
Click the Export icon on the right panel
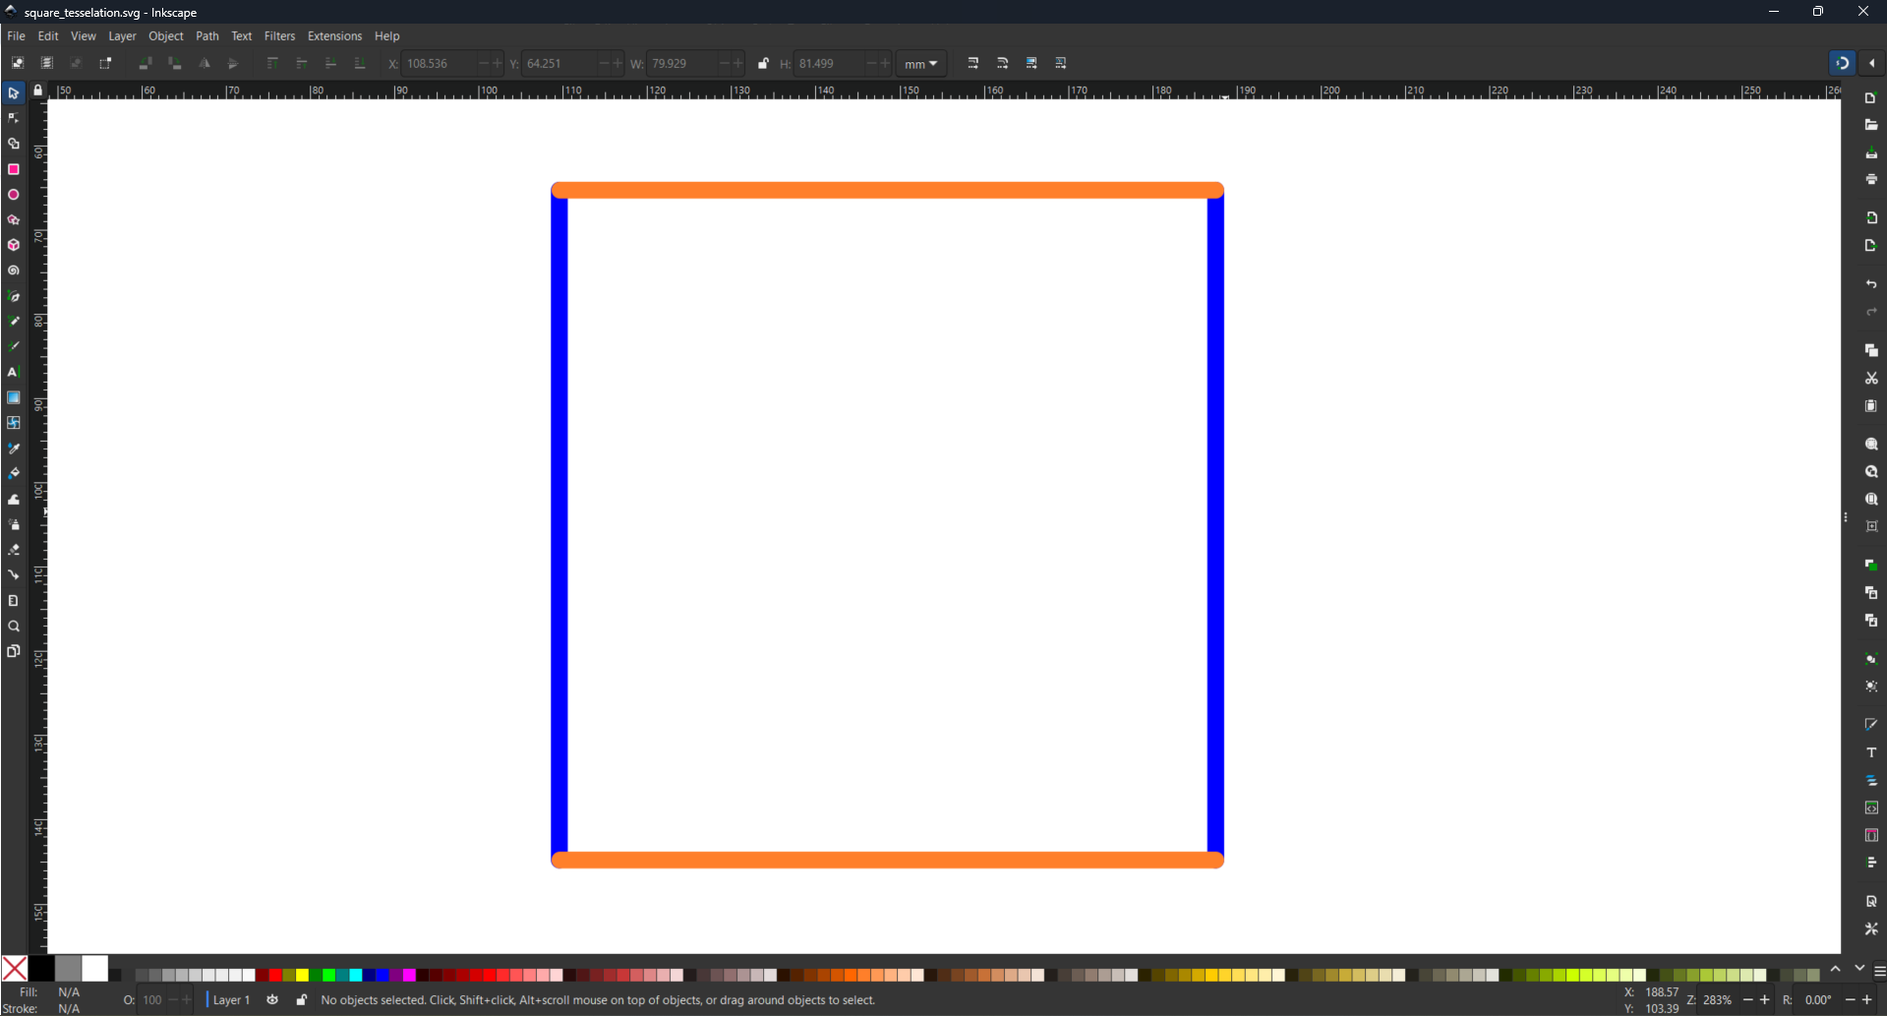click(x=1871, y=247)
